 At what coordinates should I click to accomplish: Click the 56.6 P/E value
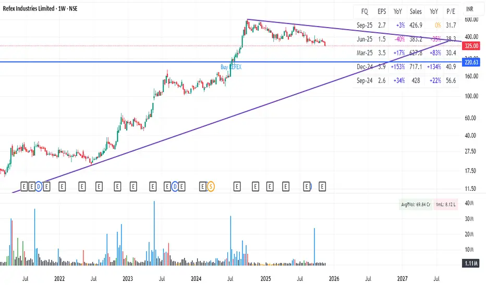coord(451,81)
